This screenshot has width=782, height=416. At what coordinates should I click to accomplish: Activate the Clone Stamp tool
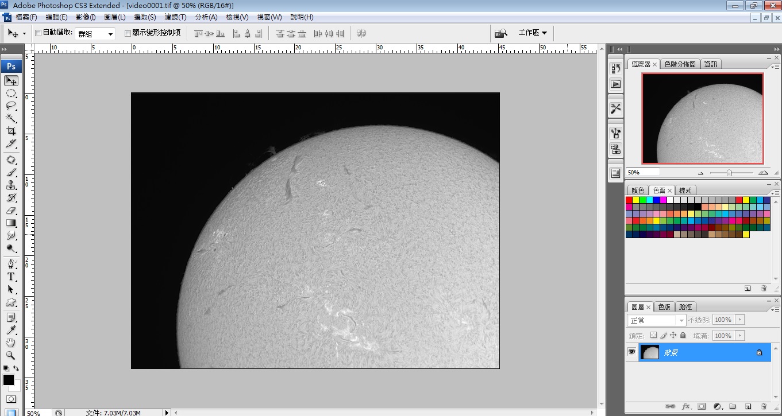pos(11,185)
